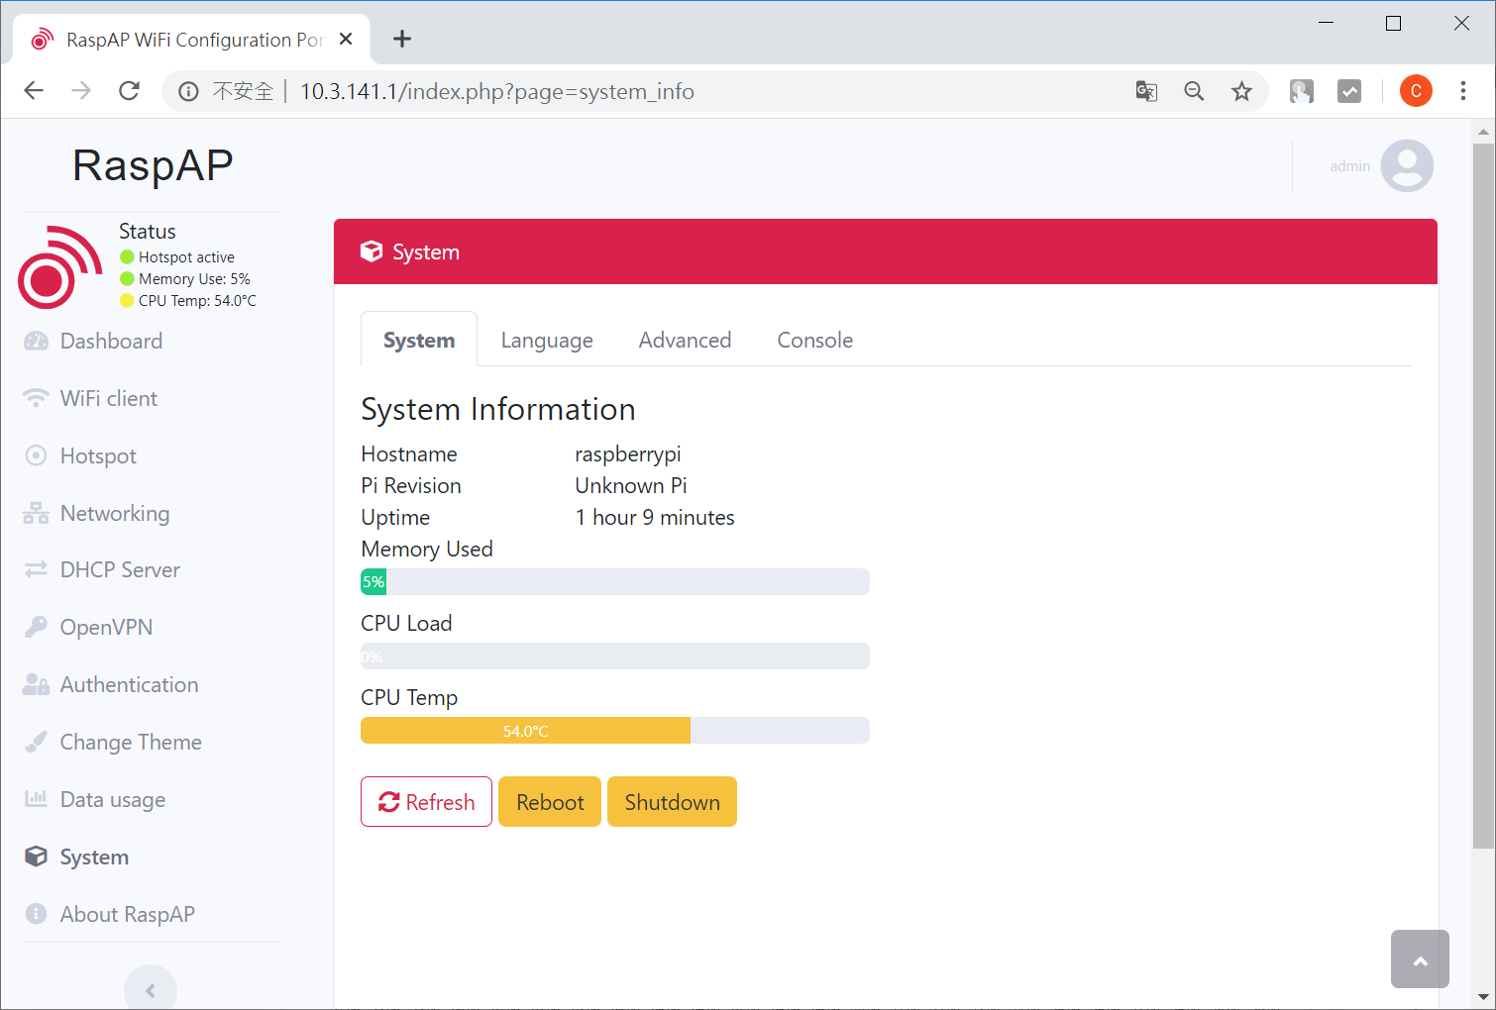Select the OpenVPN key icon
1496x1010 pixels.
point(36,627)
